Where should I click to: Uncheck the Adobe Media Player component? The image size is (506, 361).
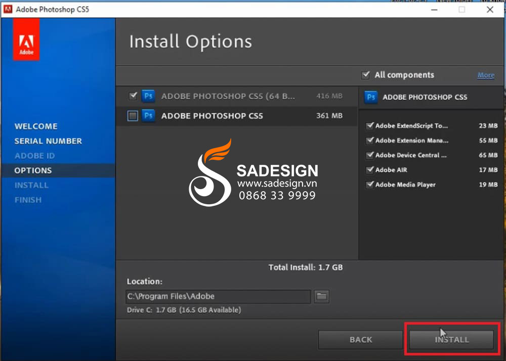(370, 185)
